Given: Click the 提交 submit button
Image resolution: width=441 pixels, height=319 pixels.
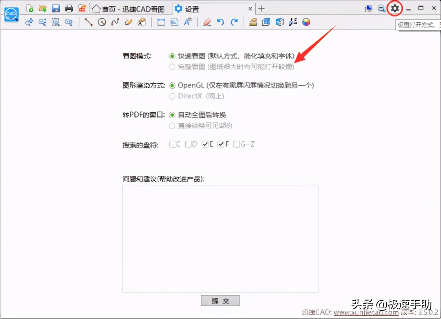Looking at the screenshot, I should click(220, 300).
